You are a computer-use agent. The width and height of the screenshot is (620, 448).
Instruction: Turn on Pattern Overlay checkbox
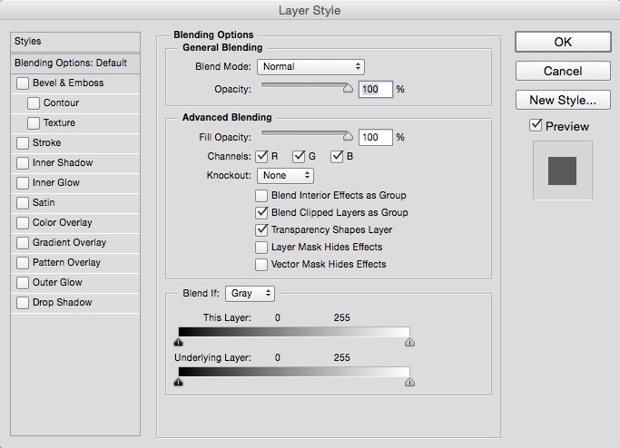[x=23, y=263]
